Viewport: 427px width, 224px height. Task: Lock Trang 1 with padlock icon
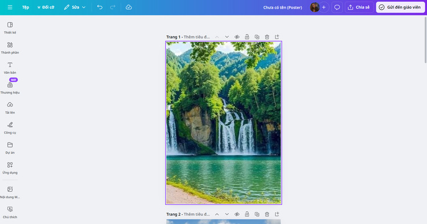247,37
